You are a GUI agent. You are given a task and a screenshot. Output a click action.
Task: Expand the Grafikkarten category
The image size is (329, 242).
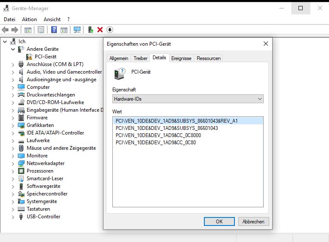[13, 126]
